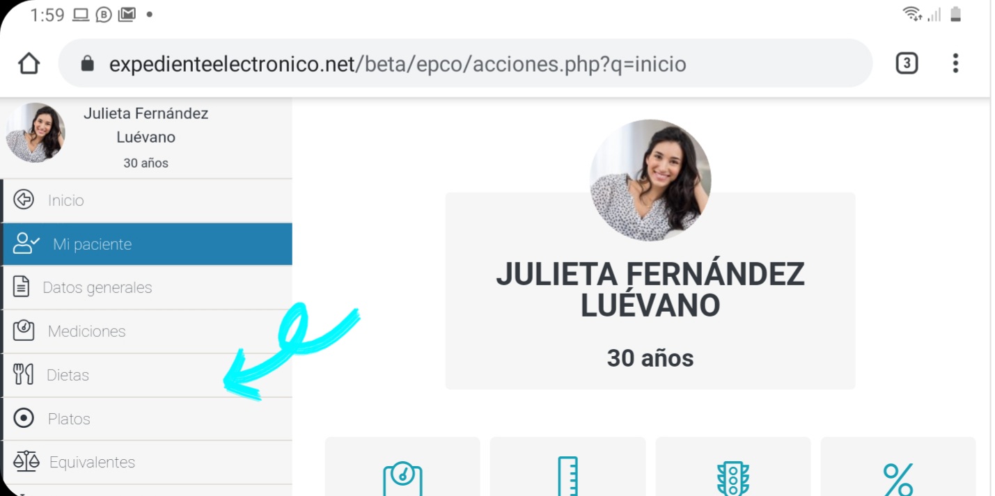Image resolution: width=995 pixels, height=496 pixels.
Task: Click the back arrow icon beside Inicio
Action: click(x=24, y=200)
